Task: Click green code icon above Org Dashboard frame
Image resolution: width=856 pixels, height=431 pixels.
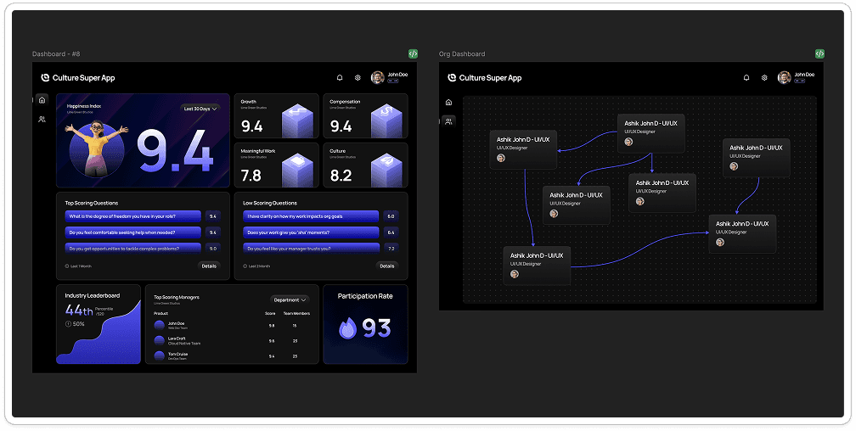Action: [x=819, y=53]
